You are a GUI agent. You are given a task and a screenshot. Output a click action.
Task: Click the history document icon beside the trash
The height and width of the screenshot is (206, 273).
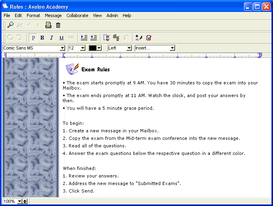click(x=48, y=25)
